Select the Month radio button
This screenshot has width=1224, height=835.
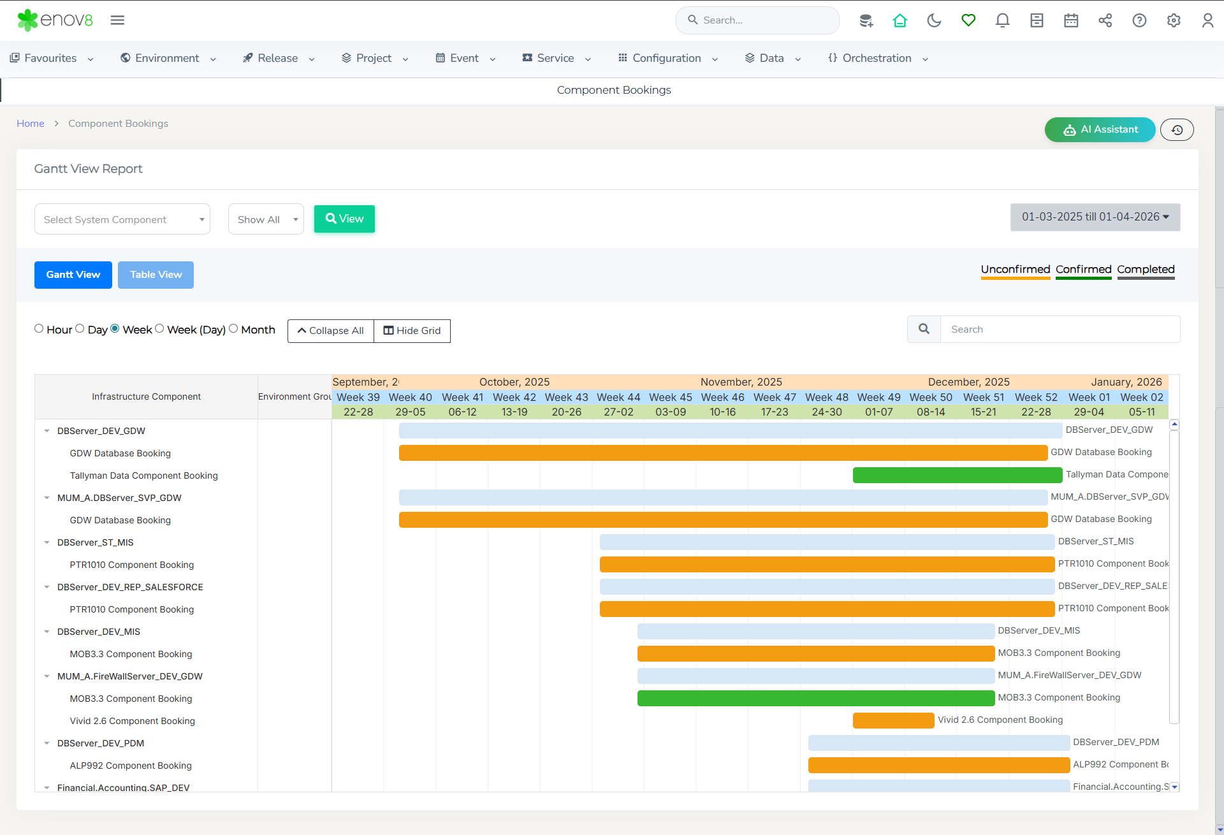(x=233, y=329)
